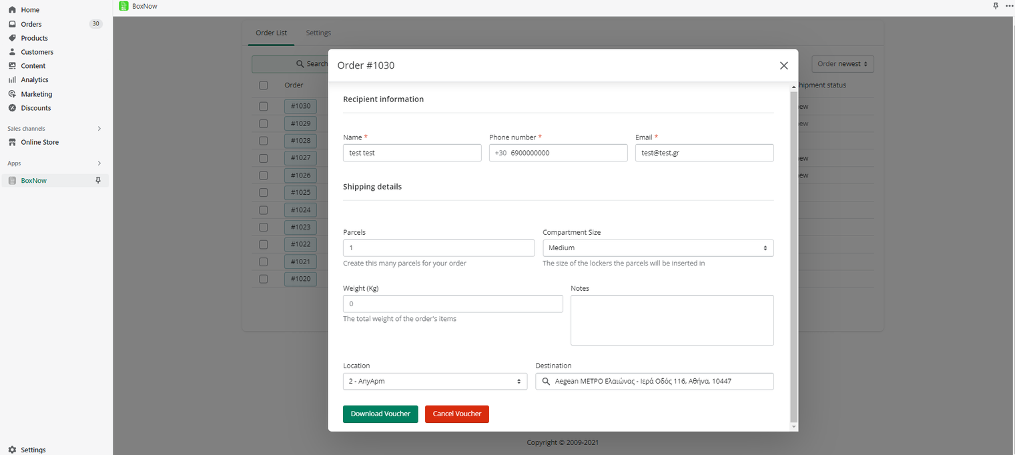Switch to the Settings tab
The image size is (1015, 455).
point(318,33)
